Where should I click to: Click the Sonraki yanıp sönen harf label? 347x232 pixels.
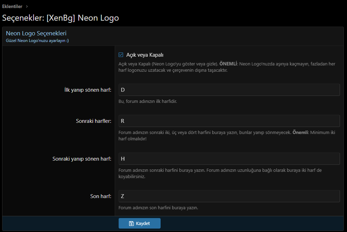(82, 159)
